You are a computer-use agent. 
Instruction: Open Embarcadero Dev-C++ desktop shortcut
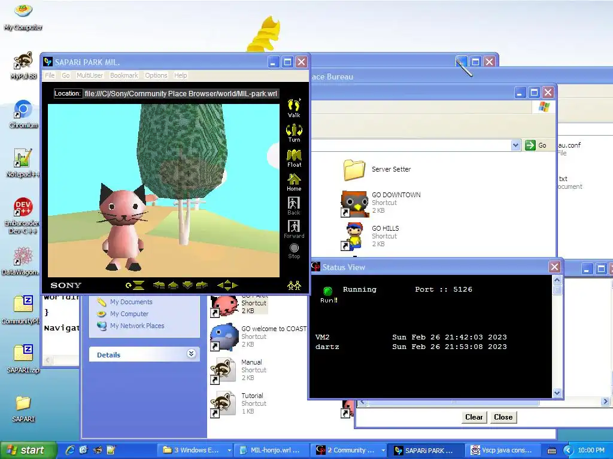pyautogui.click(x=22, y=215)
